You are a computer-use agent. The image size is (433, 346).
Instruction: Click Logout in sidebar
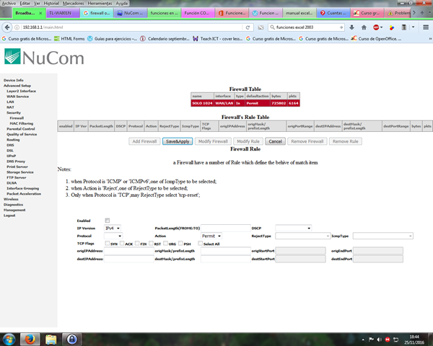point(9,216)
